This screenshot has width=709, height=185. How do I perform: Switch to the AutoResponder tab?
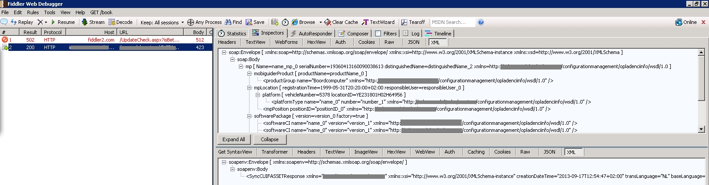coord(311,33)
